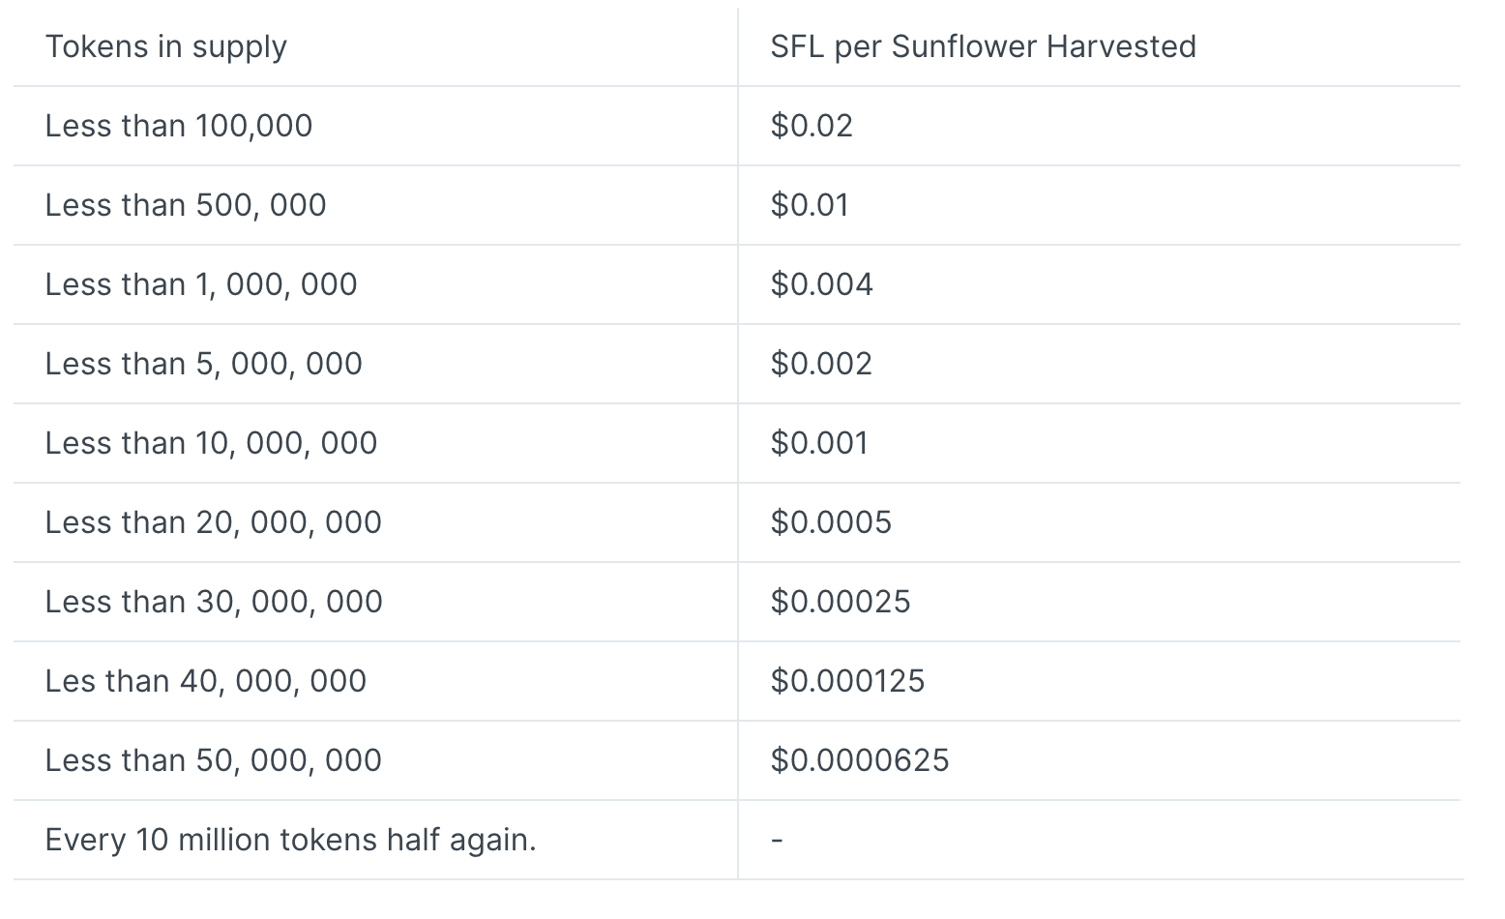Select the 'Less than 100,000' cell
1505x919 pixels.
pos(179,126)
